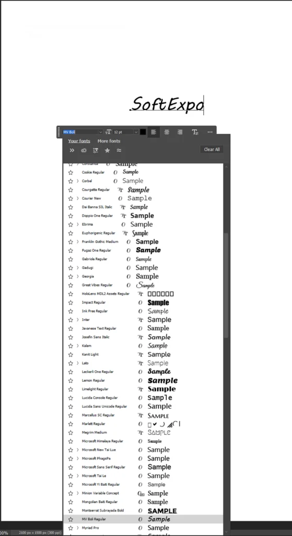Screen dimensions: 292x536
Task: Choose Lucida Console Regular font
Action: [x=143, y=398]
